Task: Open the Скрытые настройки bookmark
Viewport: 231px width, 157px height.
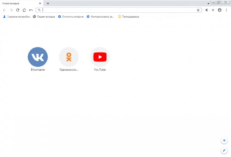Action: pos(17,17)
